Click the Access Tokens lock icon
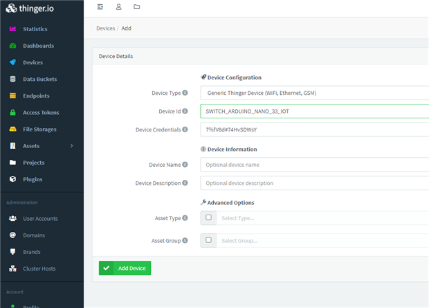Image resolution: width=429 pixels, height=308 pixels. (x=12, y=112)
